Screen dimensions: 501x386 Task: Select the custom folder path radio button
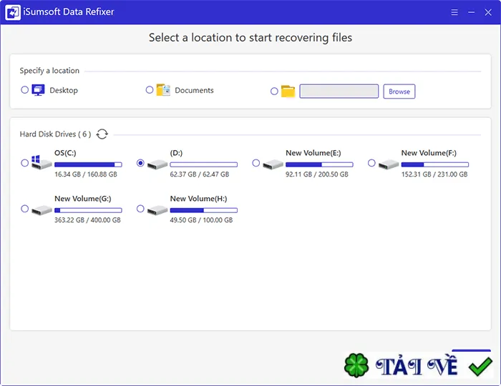274,91
